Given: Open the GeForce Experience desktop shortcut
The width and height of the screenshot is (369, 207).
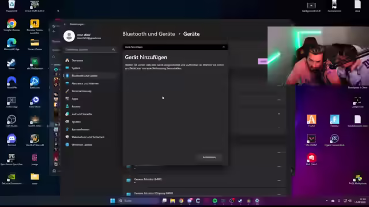Looking at the screenshot, I should pos(12,179).
